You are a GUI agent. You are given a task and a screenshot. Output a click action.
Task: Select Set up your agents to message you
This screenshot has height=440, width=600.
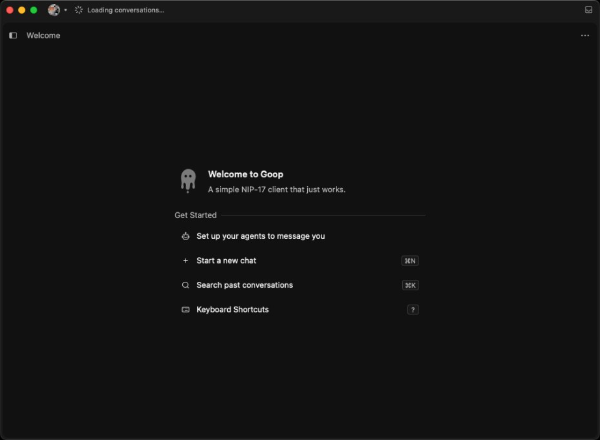(300, 236)
